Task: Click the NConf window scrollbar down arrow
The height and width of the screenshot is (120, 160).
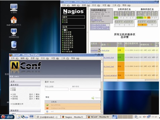Action: [102, 113]
